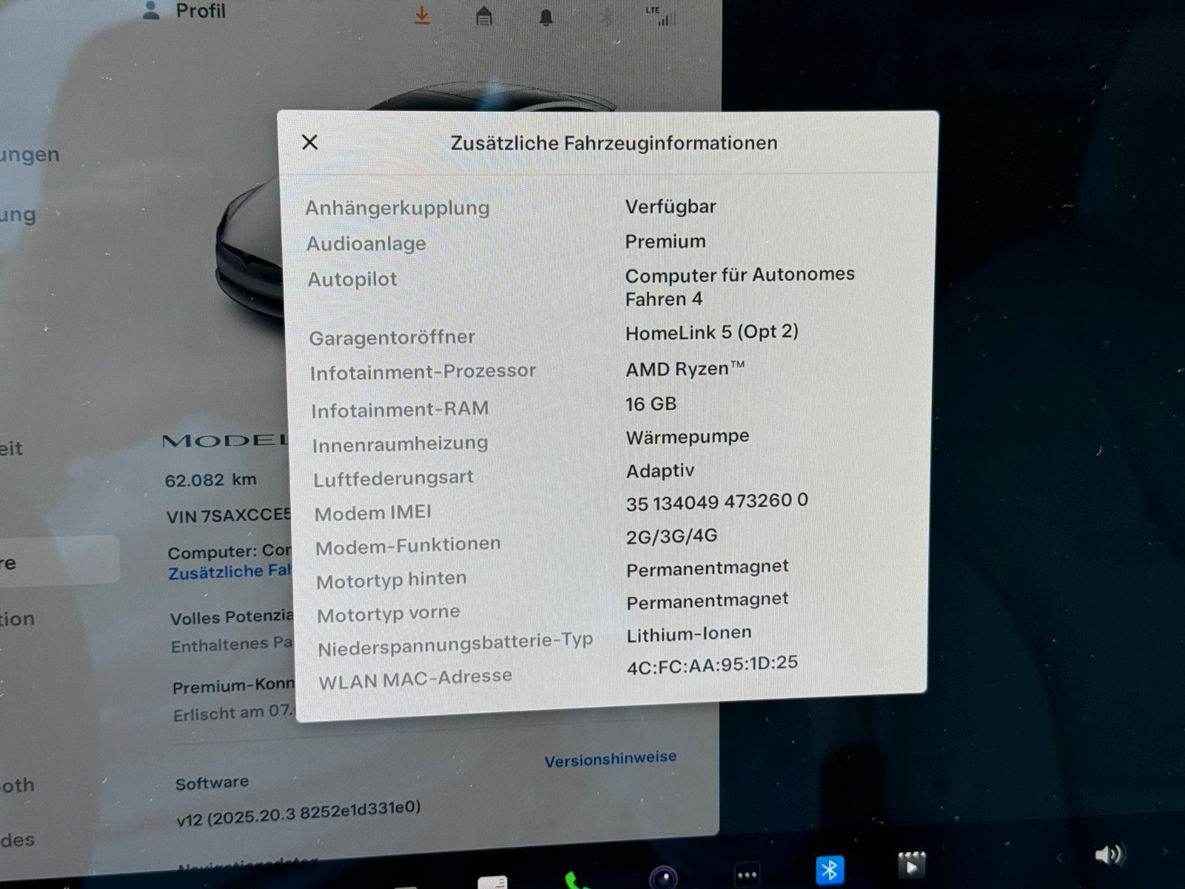
Task: Tap the Erlischt am expiry text
Action: (233, 713)
